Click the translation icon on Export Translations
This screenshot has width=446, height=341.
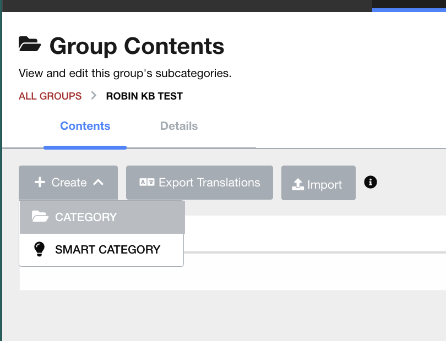[147, 183]
